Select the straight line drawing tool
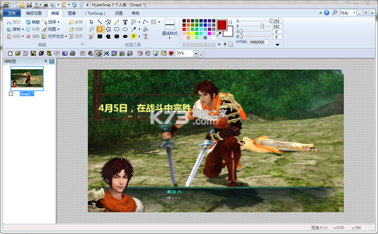The image size is (378, 234). (100, 22)
